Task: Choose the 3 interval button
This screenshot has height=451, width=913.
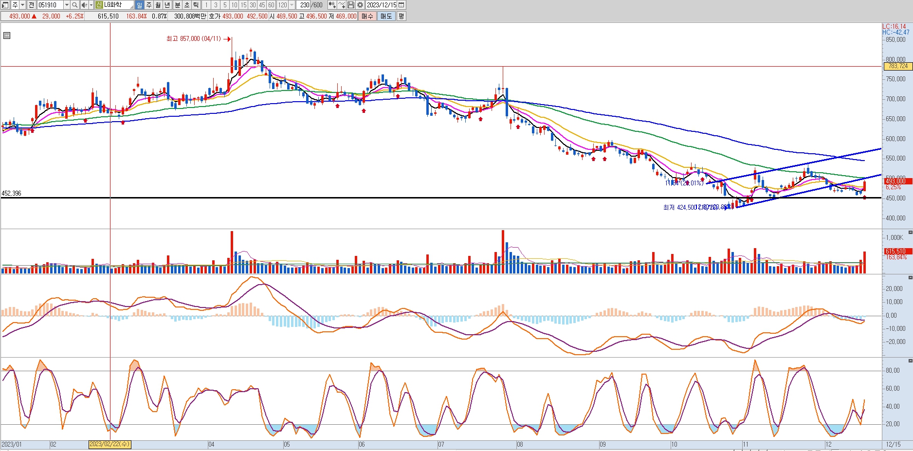Action: point(216,5)
